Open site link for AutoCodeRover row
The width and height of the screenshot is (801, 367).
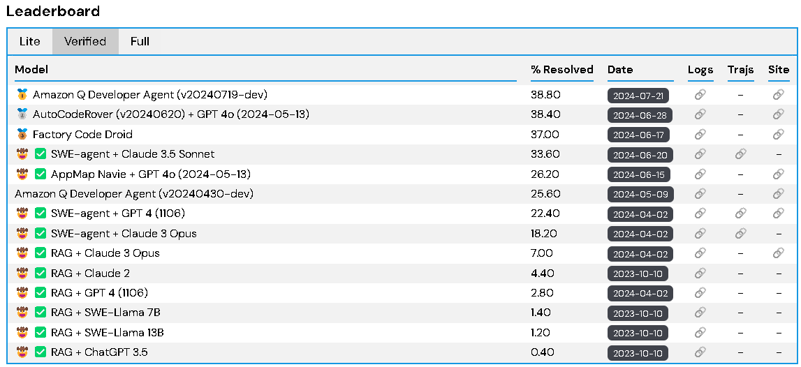point(778,114)
